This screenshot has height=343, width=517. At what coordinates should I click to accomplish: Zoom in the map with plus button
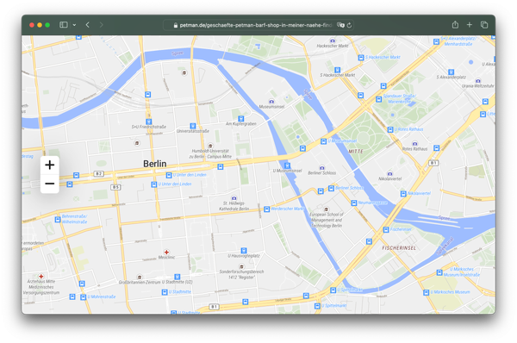50,165
